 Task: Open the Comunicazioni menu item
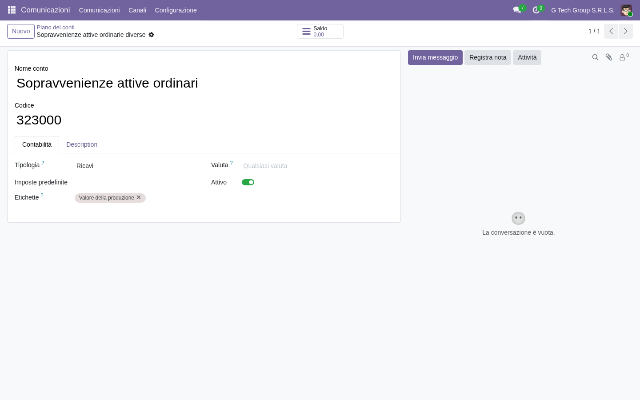[99, 10]
